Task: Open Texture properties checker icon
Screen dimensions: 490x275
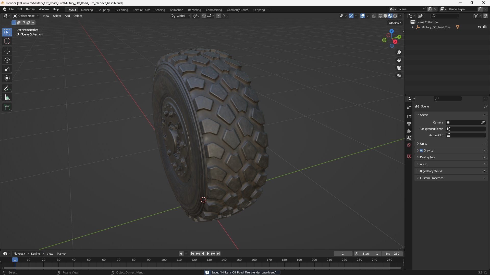Action: [x=409, y=156]
